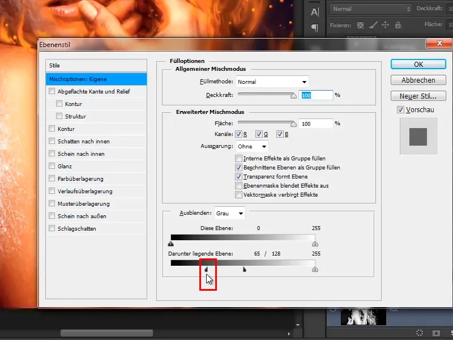The height and width of the screenshot is (340, 453).
Task: Enable the Farbüberlagerung checkbox
Action: (x=52, y=178)
